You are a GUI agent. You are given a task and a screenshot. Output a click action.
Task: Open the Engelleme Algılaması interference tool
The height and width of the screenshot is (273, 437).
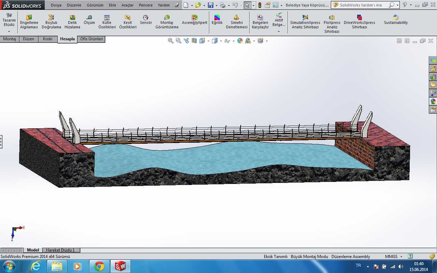pos(29,22)
